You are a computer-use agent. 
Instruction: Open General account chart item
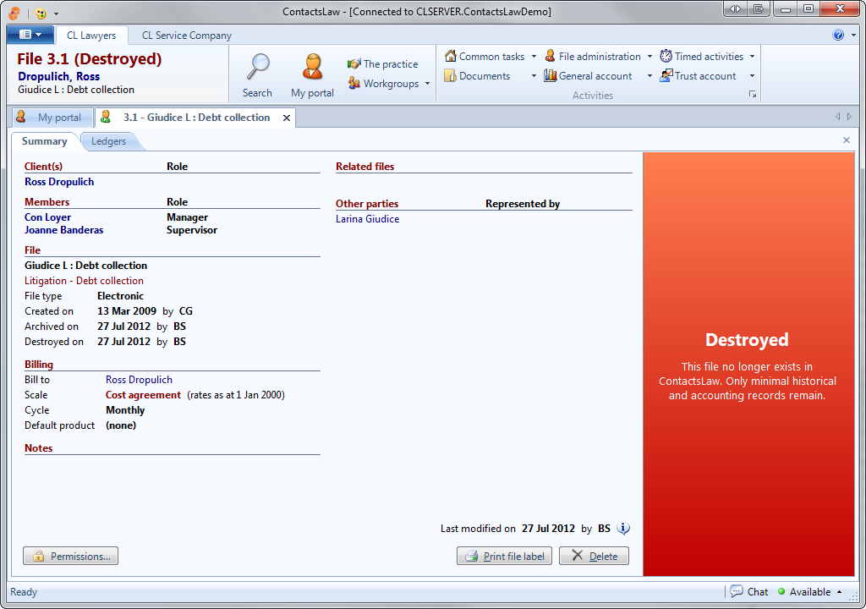click(x=589, y=76)
